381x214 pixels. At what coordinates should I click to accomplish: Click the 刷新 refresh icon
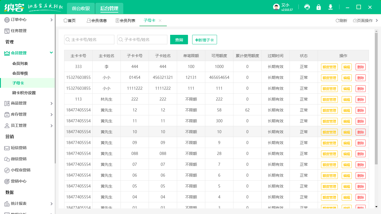pyautogui.click(x=337, y=21)
